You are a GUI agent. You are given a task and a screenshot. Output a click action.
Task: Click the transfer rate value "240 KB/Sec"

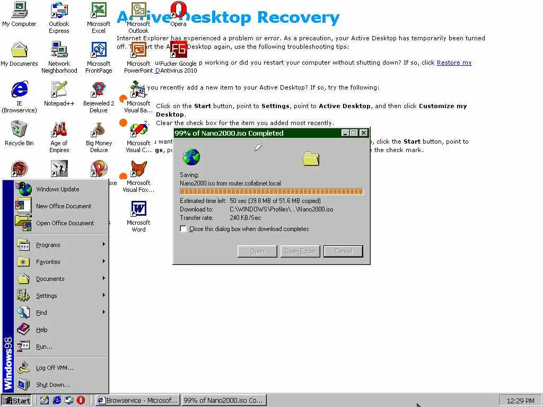245,218
